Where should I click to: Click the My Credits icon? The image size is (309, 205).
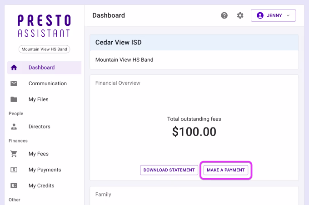[x=14, y=185]
